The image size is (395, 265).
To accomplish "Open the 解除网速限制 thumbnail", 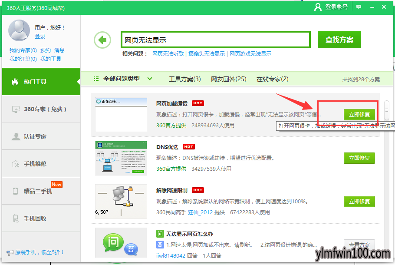I will 121,202.
